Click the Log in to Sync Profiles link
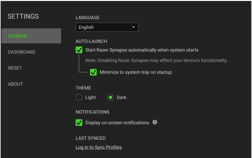 pos(99,147)
